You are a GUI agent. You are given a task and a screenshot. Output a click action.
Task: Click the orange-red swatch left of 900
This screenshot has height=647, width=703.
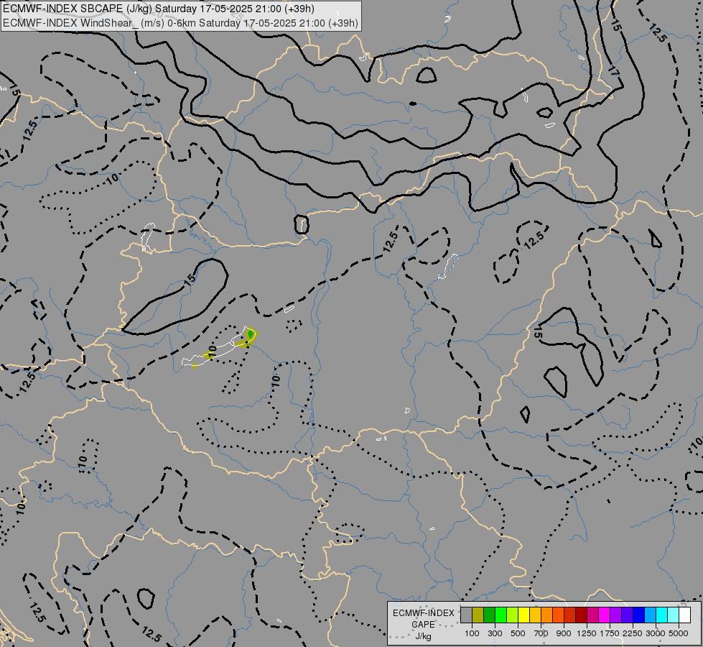[558, 615]
